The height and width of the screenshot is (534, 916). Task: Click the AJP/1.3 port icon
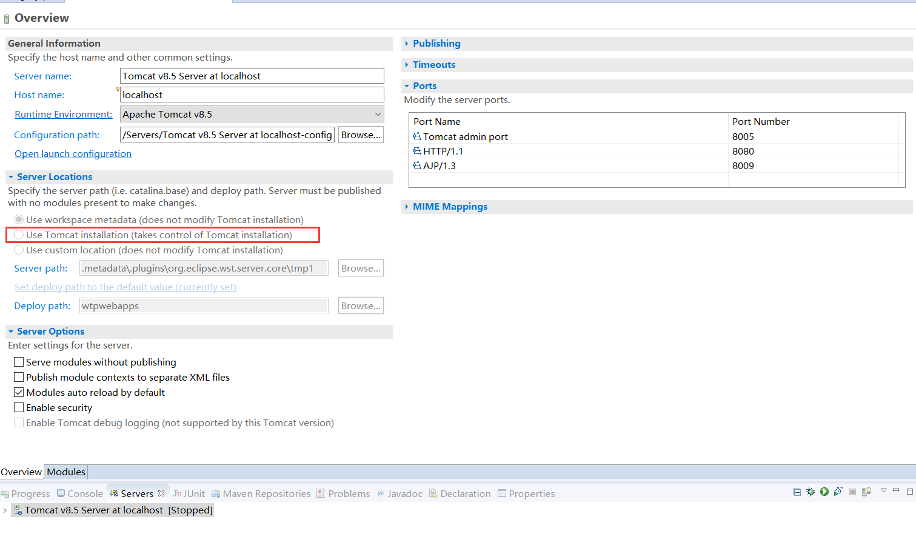417,165
